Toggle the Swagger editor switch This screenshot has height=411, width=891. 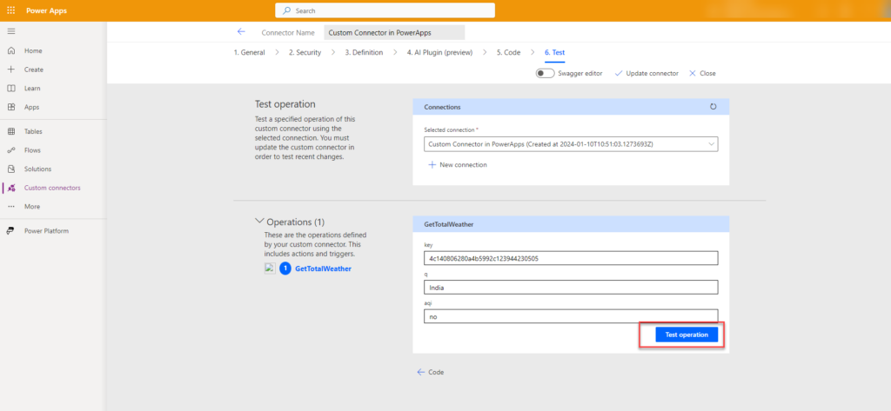pos(545,74)
